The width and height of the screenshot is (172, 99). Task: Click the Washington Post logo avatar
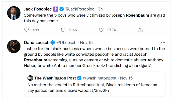(x=30, y=78)
